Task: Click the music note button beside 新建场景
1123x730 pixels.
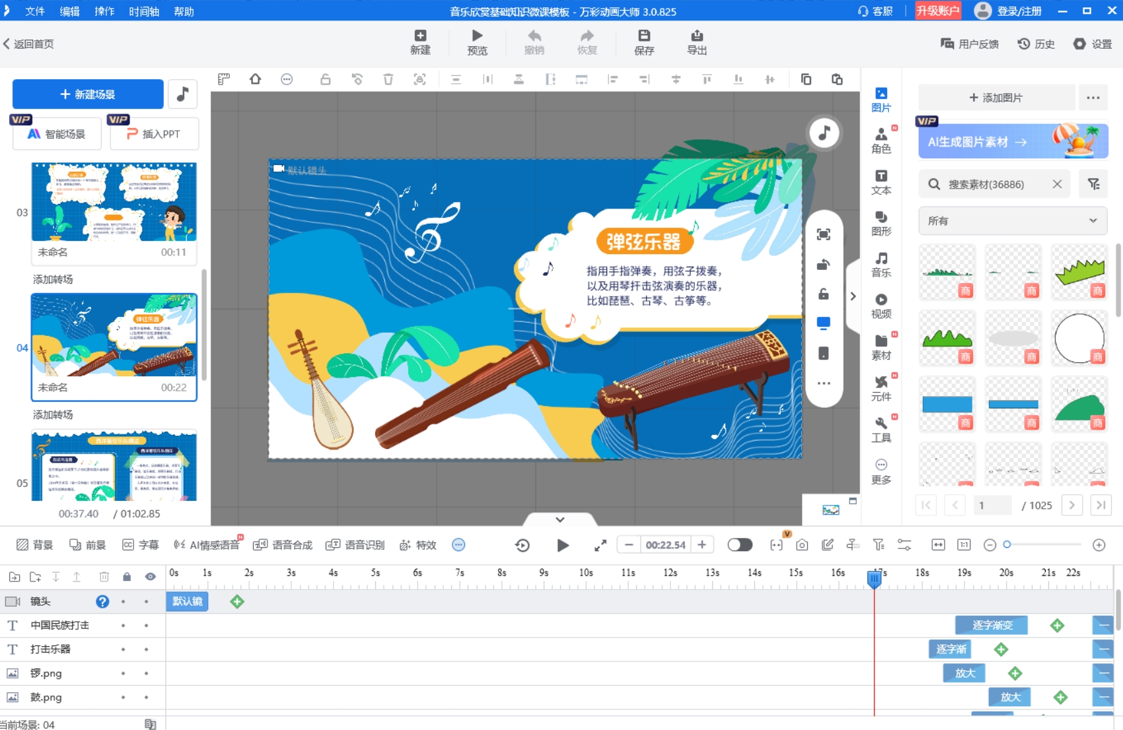Action: (183, 94)
